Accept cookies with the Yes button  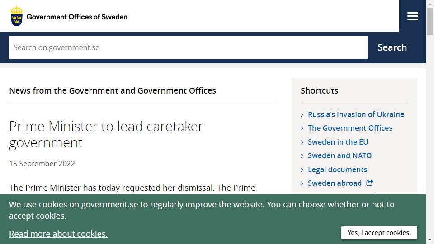tap(379, 233)
